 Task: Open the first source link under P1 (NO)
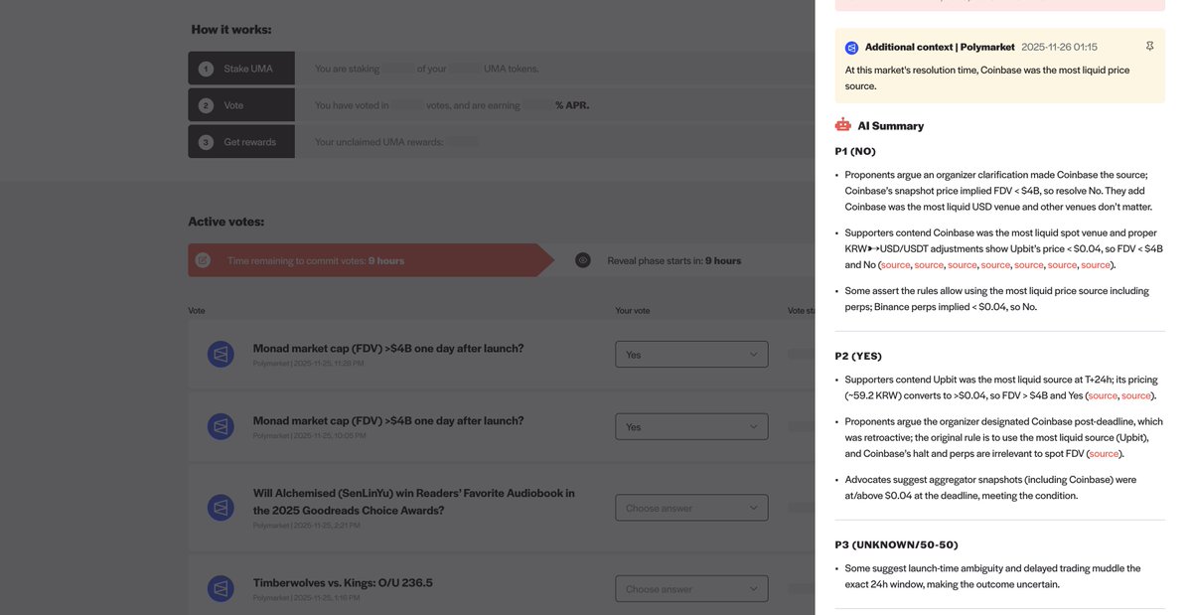pos(895,265)
